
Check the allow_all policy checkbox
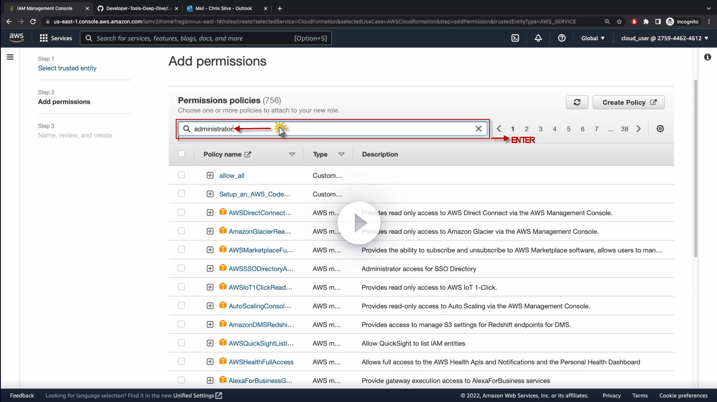pos(181,175)
